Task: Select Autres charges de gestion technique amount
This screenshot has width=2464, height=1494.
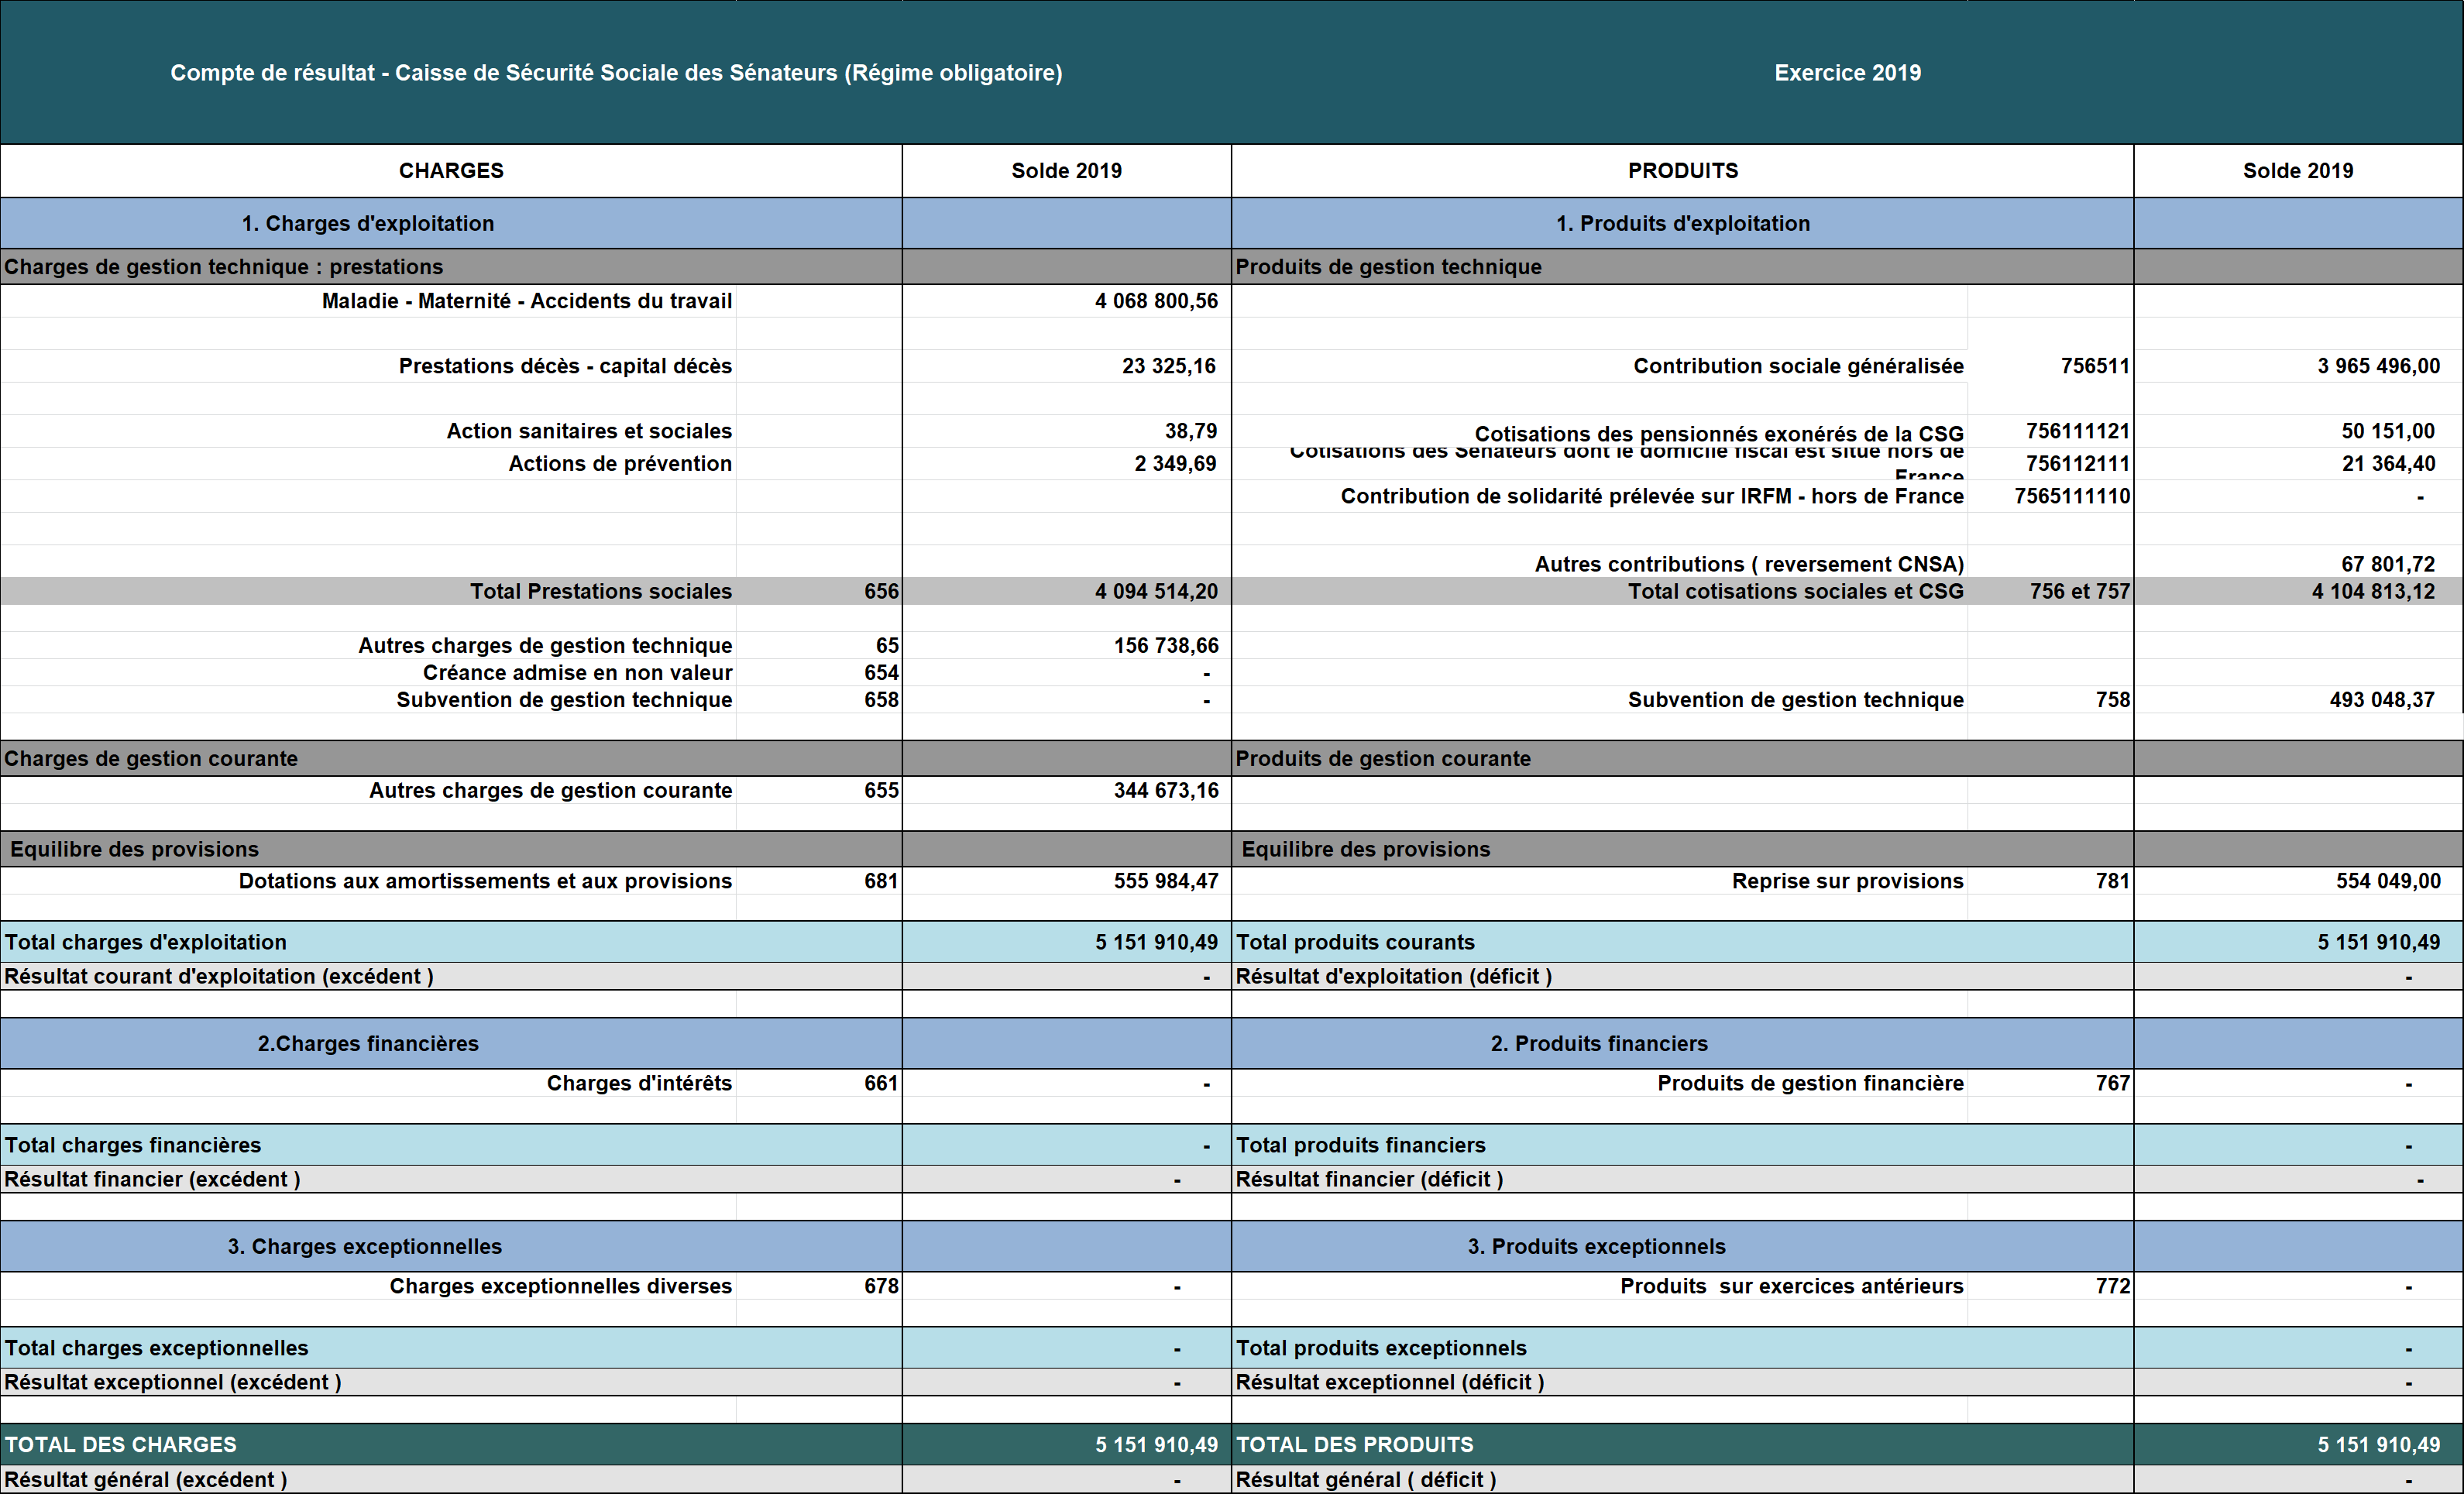Action: coord(1166,646)
